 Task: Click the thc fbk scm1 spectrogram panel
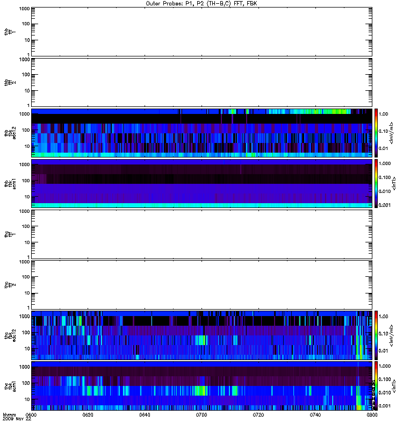point(201,386)
